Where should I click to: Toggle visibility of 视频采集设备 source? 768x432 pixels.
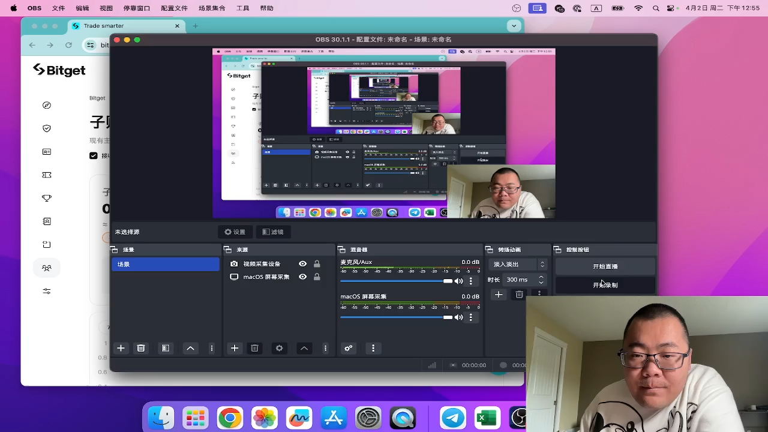tap(302, 264)
